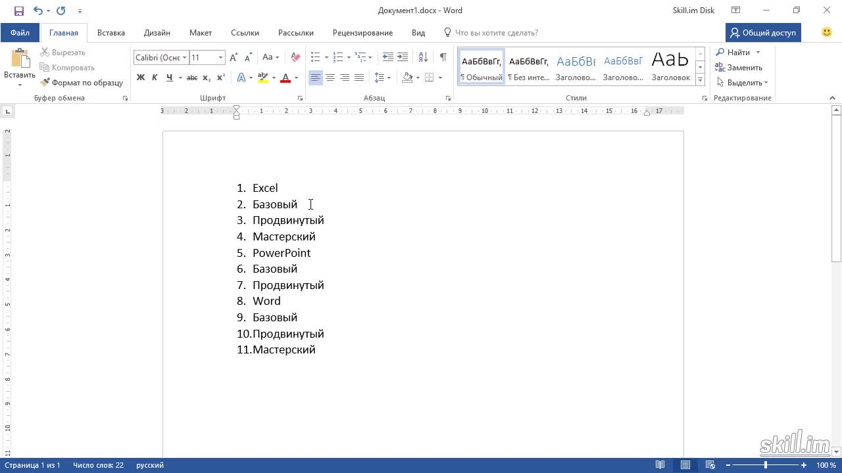Align text right
Viewport: 842px width, 473px height.
pyautogui.click(x=345, y=78)
